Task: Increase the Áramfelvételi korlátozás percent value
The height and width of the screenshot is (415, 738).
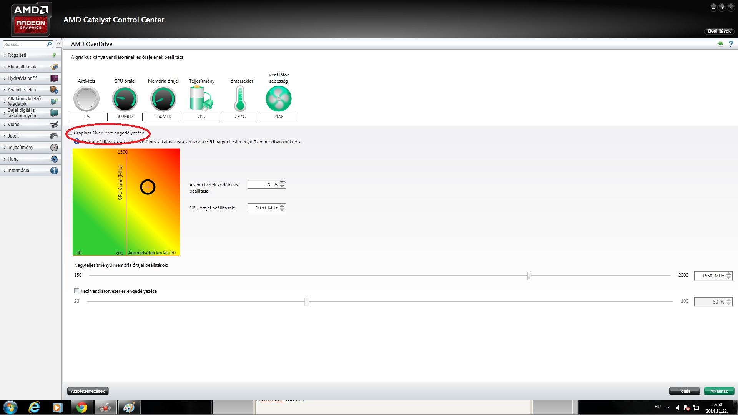Action: [x=282, y=183]
